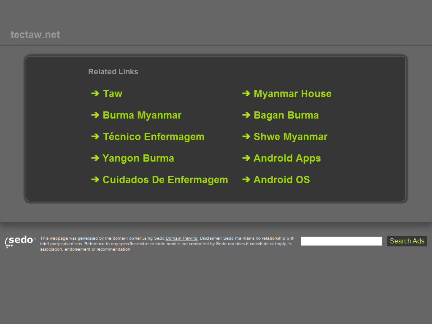
Task: Click the Search Ads button
Action: (407, 241)
